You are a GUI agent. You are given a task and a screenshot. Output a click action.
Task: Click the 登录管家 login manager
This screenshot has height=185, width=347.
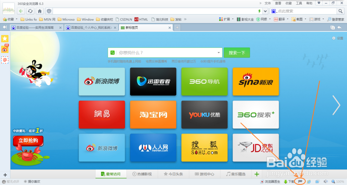coord(336,19)
